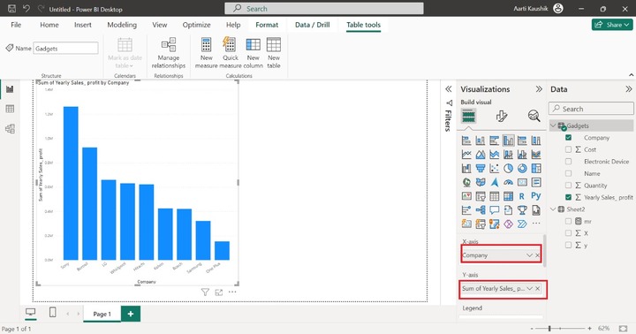Collapse the Visualizations pane
The image size is (636, 334).
pyautogui.click(x=539, y=89)
